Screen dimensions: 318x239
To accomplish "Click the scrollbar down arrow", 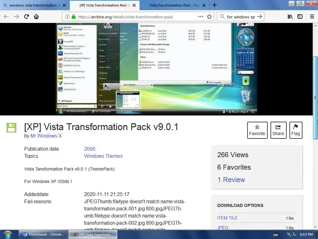I will click(315, 227).
